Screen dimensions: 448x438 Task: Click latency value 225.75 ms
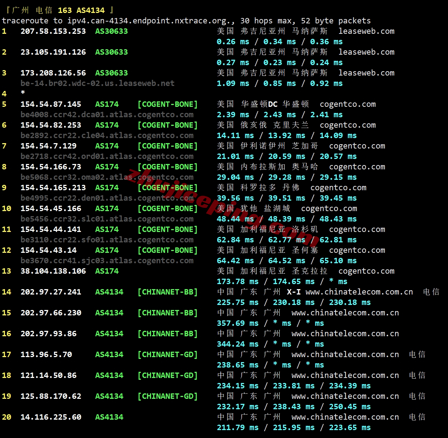pyautogui.click(x=238, y=302)
